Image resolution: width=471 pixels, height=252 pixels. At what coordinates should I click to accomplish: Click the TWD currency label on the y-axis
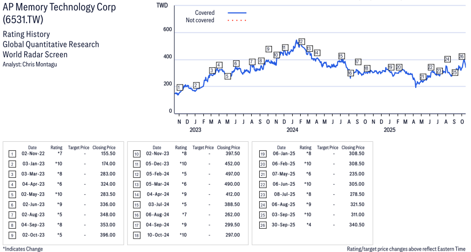point(161,5)
